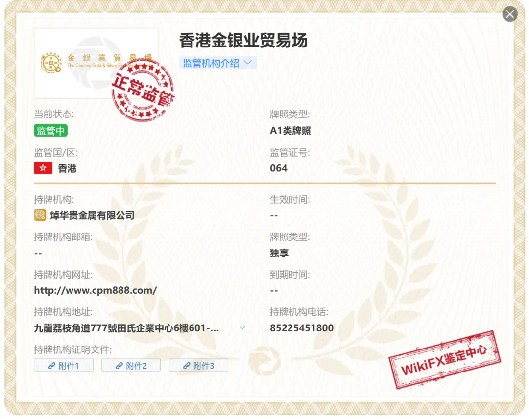Expand the 监管机构介绍 dropdown
The image size is (529, 419).
click(x=217, y=63)
